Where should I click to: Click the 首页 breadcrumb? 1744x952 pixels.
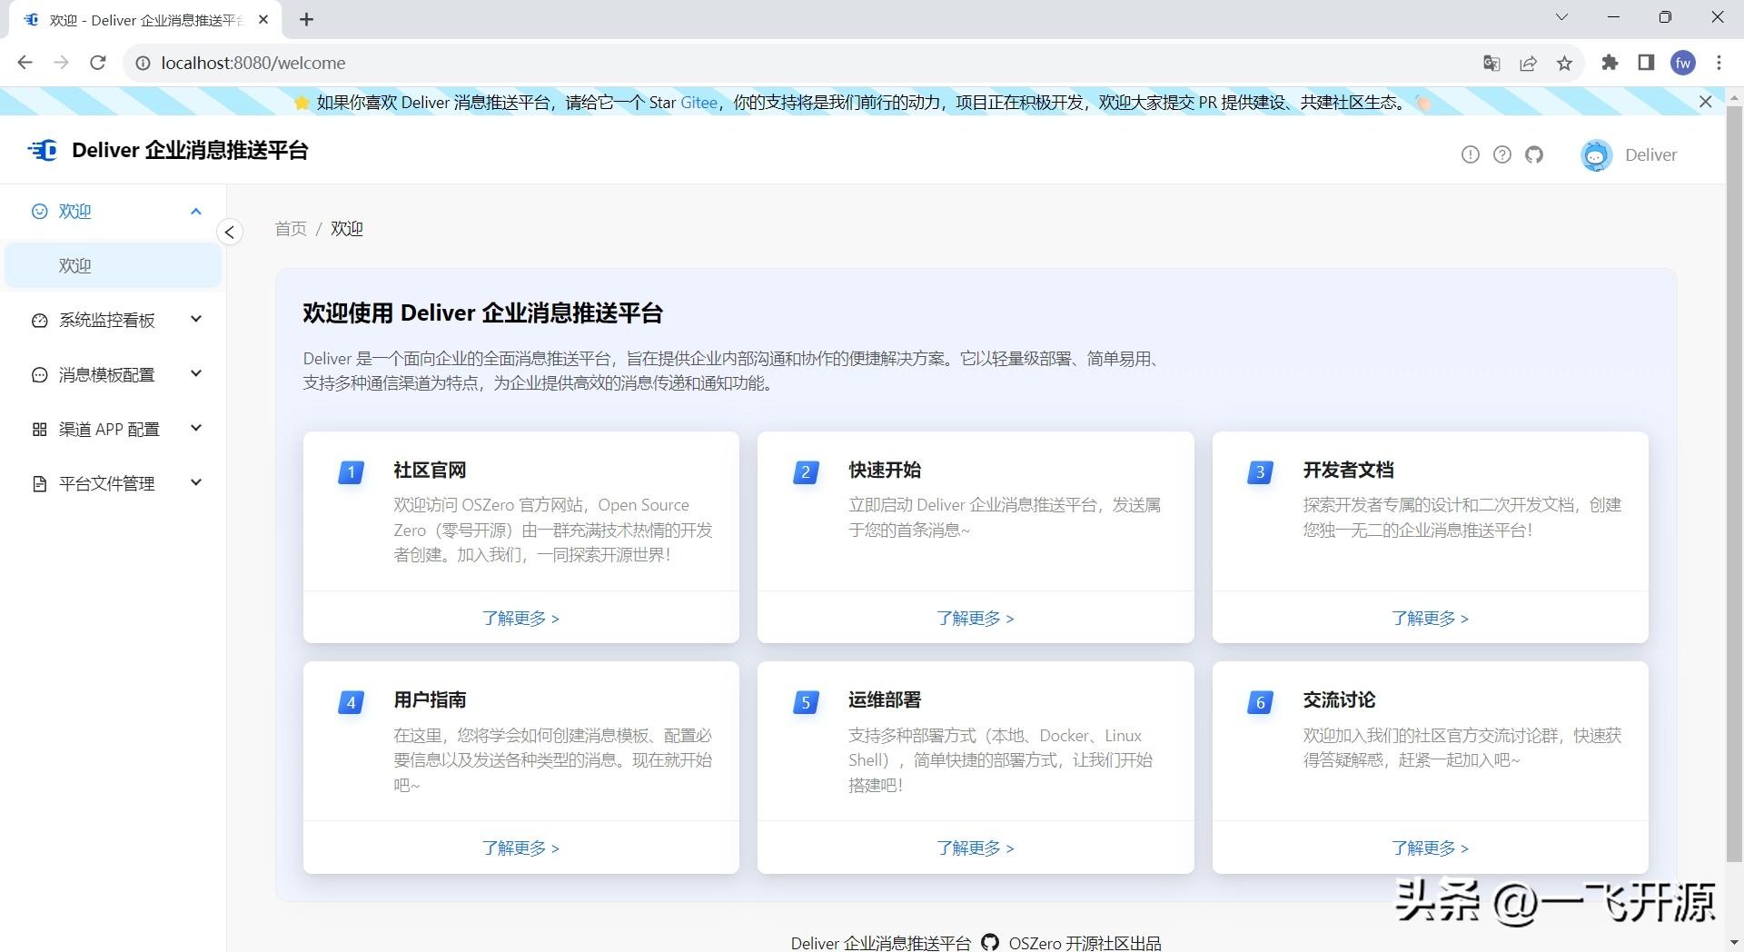291,229
